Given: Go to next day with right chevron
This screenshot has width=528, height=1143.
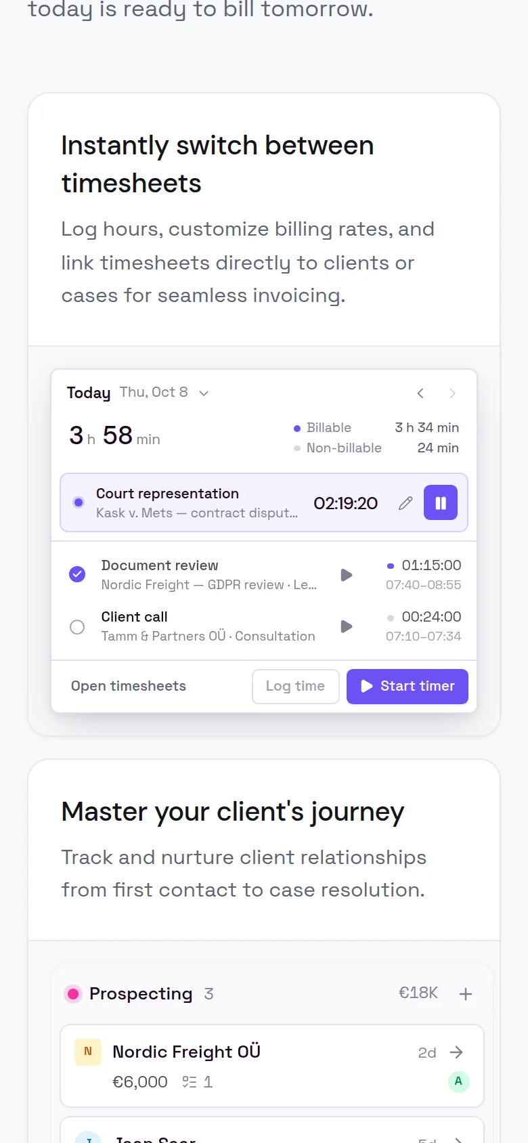Looking at the screenshot, I should pyautogui.click(x=452, y=393).
